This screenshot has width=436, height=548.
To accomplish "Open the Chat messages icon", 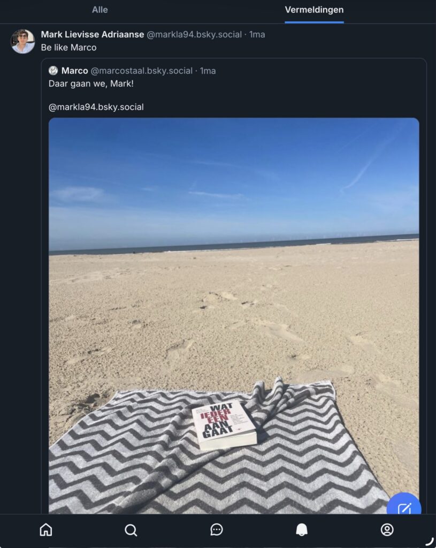I will (x=217, y=529).
